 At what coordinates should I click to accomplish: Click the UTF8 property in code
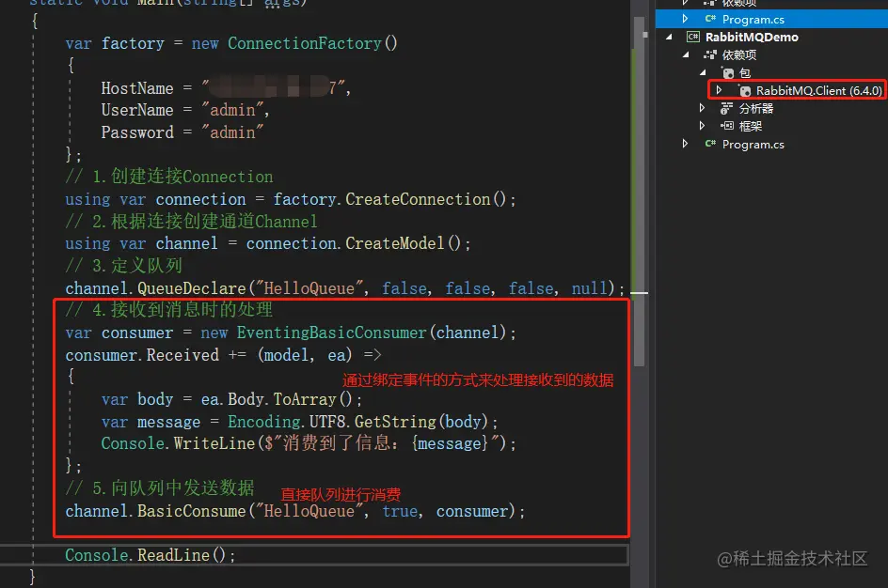pos(327,422)
